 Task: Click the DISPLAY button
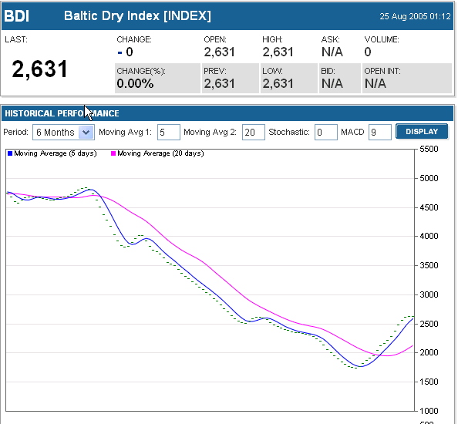click(x=422, y=131)
